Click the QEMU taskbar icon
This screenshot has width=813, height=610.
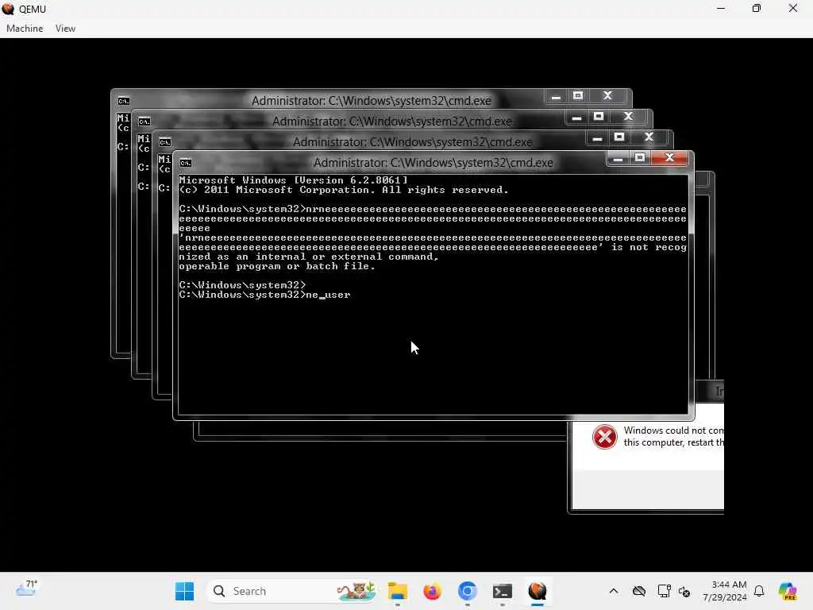point(538,591)
